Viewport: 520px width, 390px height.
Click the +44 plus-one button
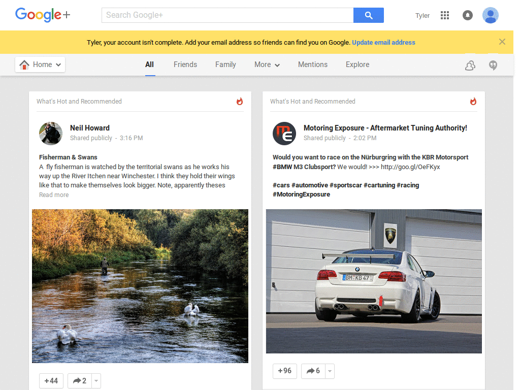pyautogui.click(x=51, y=381)
